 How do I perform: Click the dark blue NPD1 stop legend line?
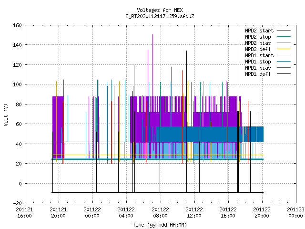click(284, 62)
